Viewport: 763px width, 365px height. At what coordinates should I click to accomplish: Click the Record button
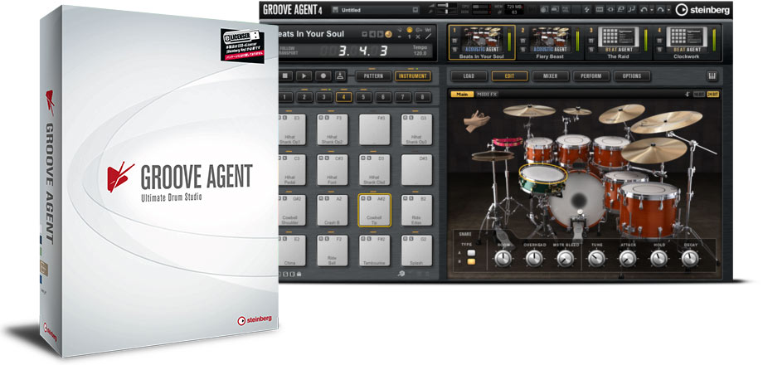pyautogui.click(x=323, y=76)
